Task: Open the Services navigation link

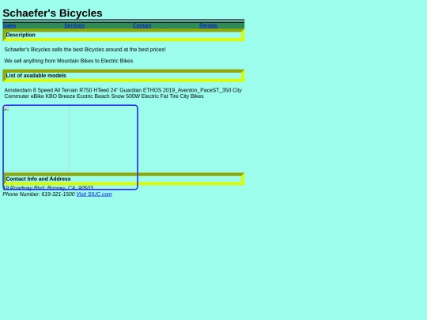Action: [74, 25]
